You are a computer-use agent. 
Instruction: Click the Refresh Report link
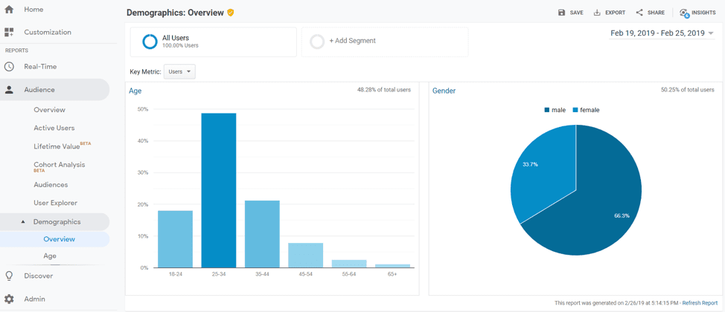point(700,303)
